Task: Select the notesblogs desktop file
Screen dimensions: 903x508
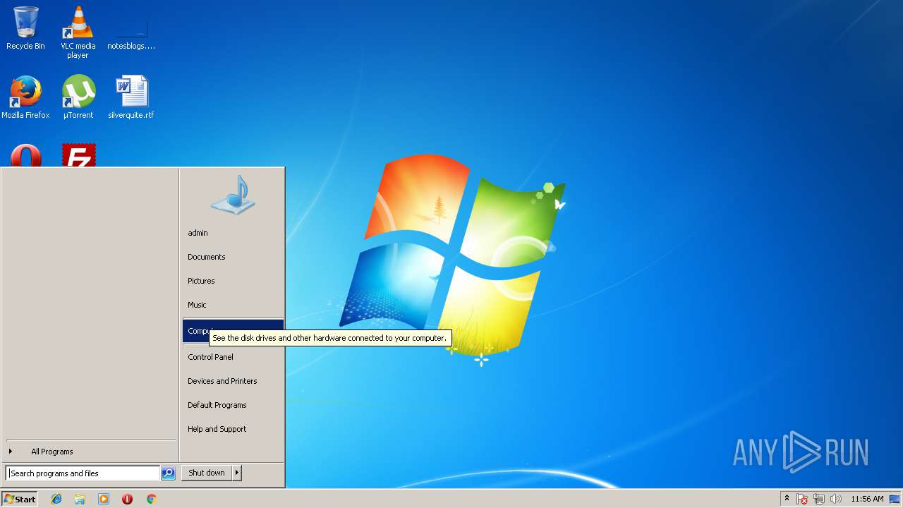Action: (131, 32)
